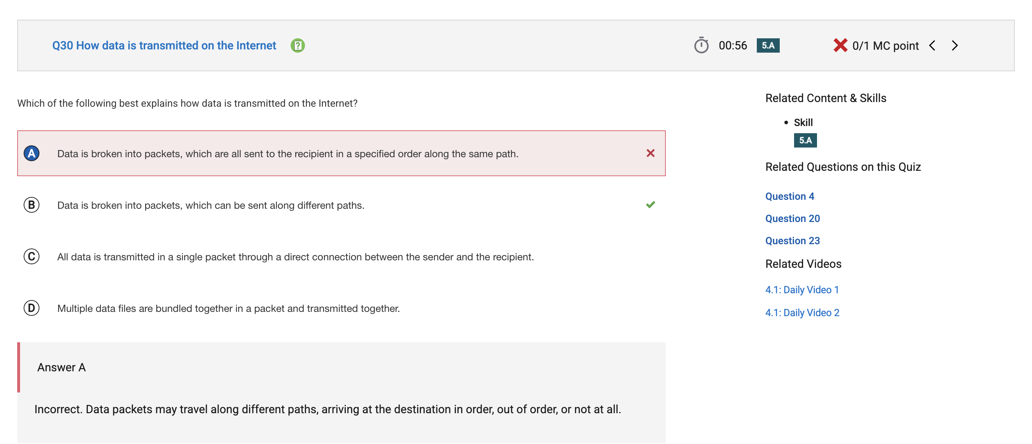This screenshot has width=1032, height=444.
Task: Select answer choice C circle
Action: tap(31, 257)
